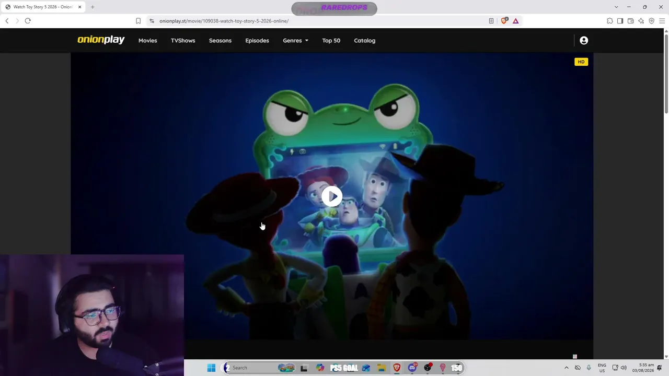This screenshot has width=669, height=376.
Task: Open the user account icon
Action: [x=584, y=40]
